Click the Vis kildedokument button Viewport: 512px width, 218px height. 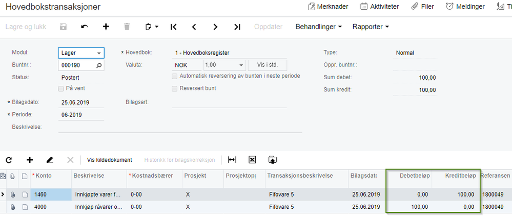pyautogui.click(x=109, y=160)
